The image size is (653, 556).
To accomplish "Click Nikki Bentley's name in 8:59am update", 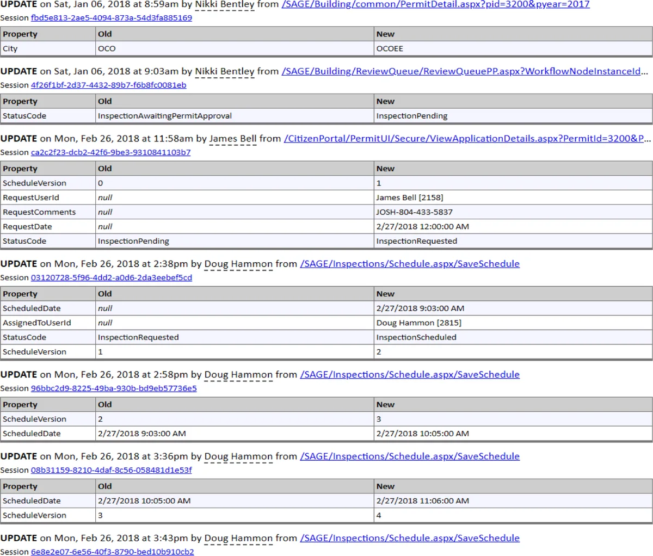I will 224,4.
